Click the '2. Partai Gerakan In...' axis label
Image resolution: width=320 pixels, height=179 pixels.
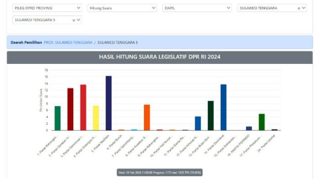[59, 146]
